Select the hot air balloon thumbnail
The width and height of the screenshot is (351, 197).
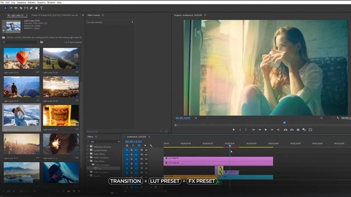click(21, 59)
